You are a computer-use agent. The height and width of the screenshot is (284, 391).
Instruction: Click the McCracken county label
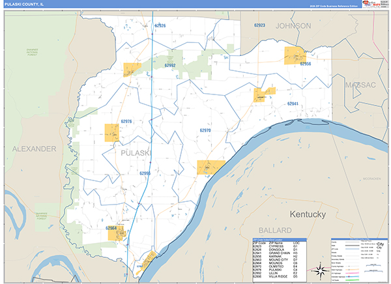pyautogui.click(x=371, y=178)
